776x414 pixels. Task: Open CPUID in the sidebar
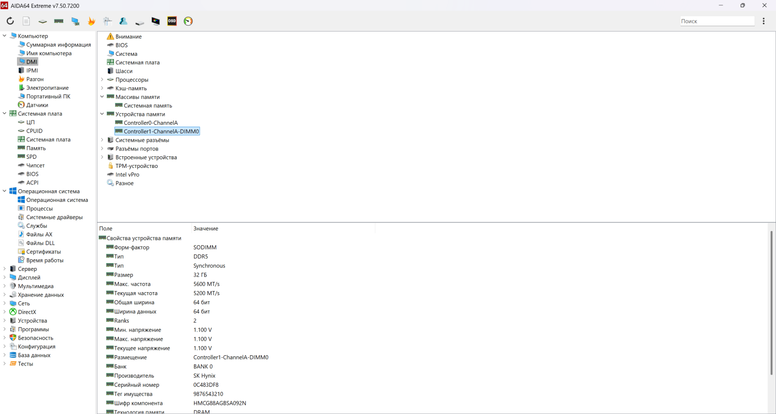[34, 131]
